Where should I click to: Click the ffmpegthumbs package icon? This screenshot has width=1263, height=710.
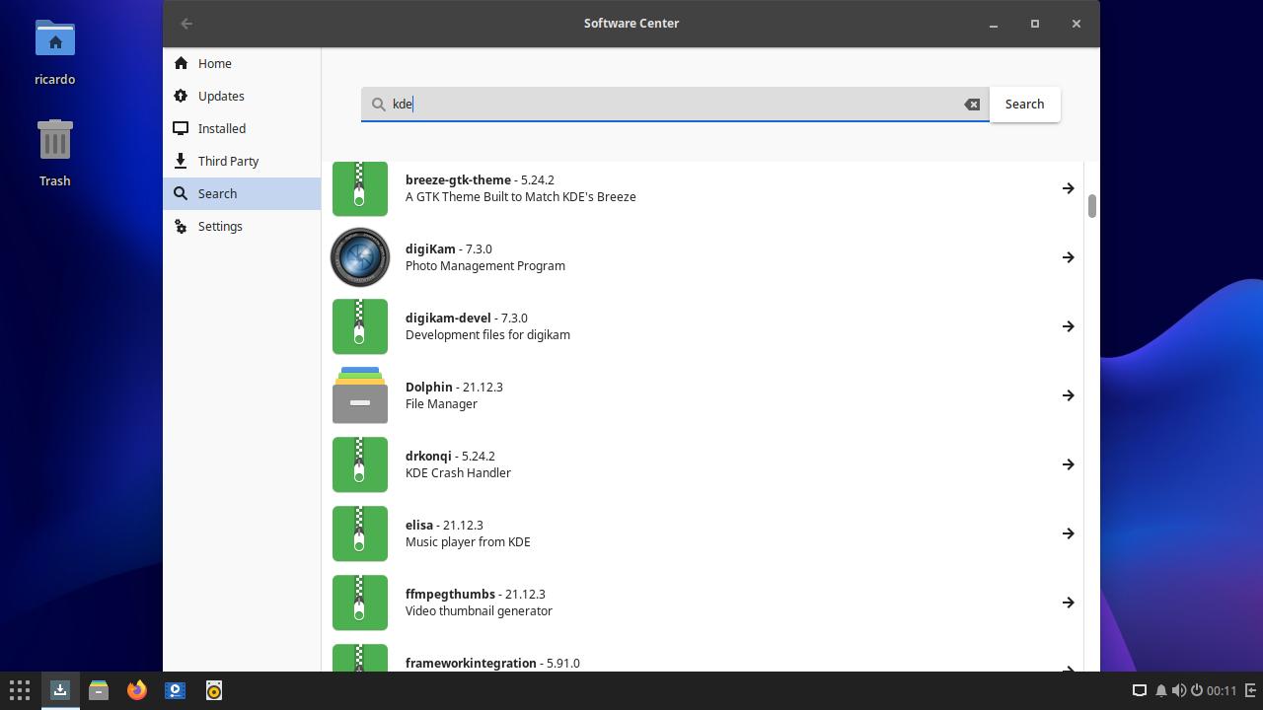click(x=360, y=603)
